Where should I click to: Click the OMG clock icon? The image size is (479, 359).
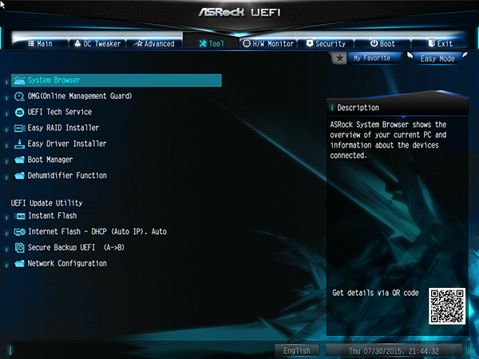pyautogui.click(x=19, y=97)
